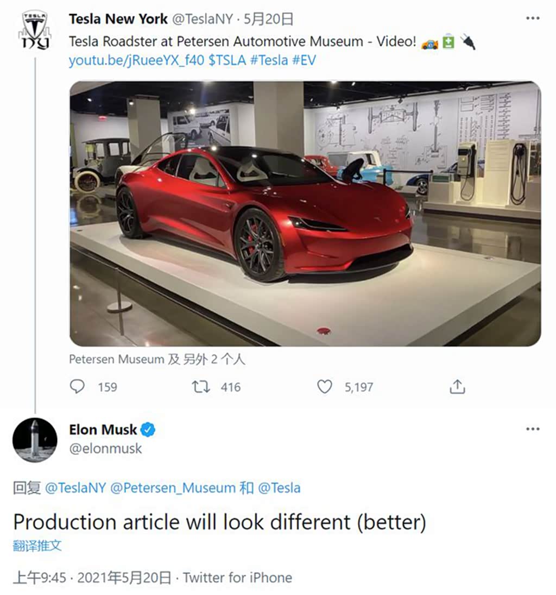Image resolution: width=556 pixels, height=595 pixels.
Task: Translate the tweet via 翻译推文
Action: pyautogui.click(x=37, y=546)
